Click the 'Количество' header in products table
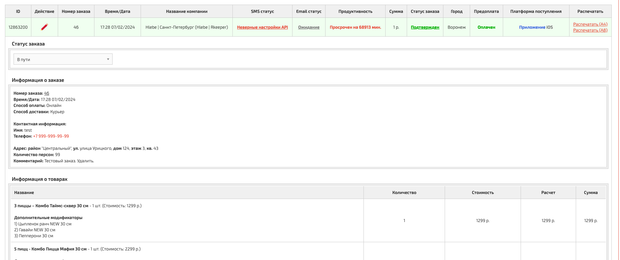This screenshot has height=260, width=620. click(x=404, y=193)
